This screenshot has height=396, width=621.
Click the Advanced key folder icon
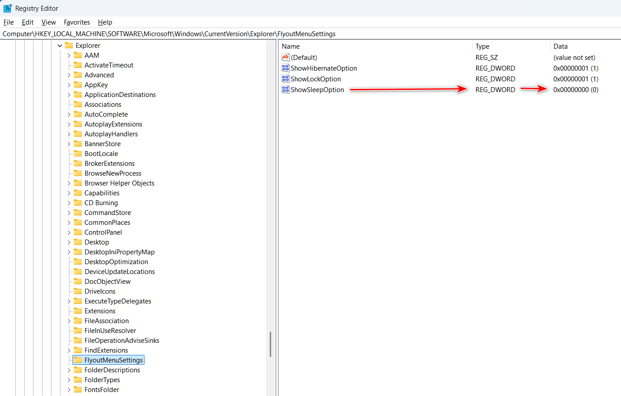(x=78, y=75)
